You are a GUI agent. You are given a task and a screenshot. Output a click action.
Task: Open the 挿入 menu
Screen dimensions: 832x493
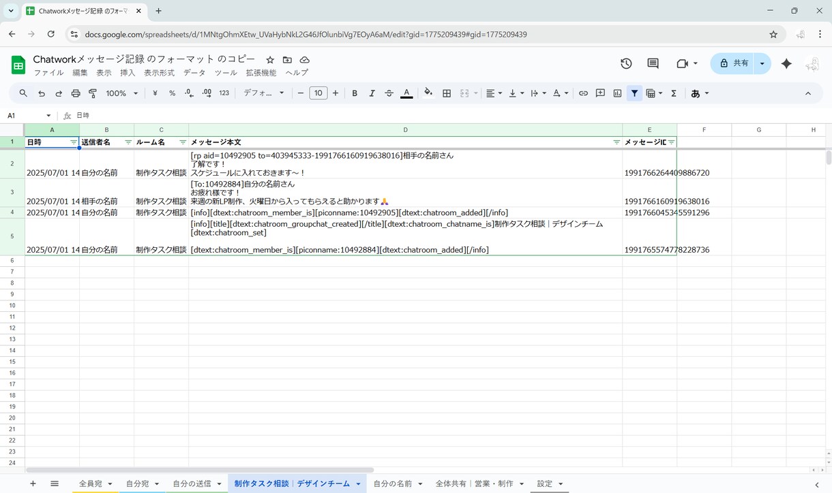pos(128,73)
